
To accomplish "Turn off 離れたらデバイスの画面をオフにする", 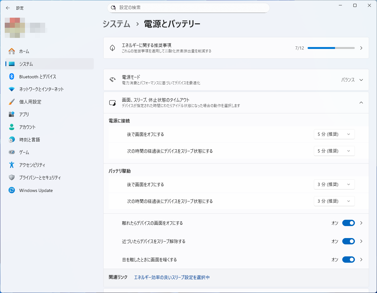I will pyautogui.click(x=348, y=223).
